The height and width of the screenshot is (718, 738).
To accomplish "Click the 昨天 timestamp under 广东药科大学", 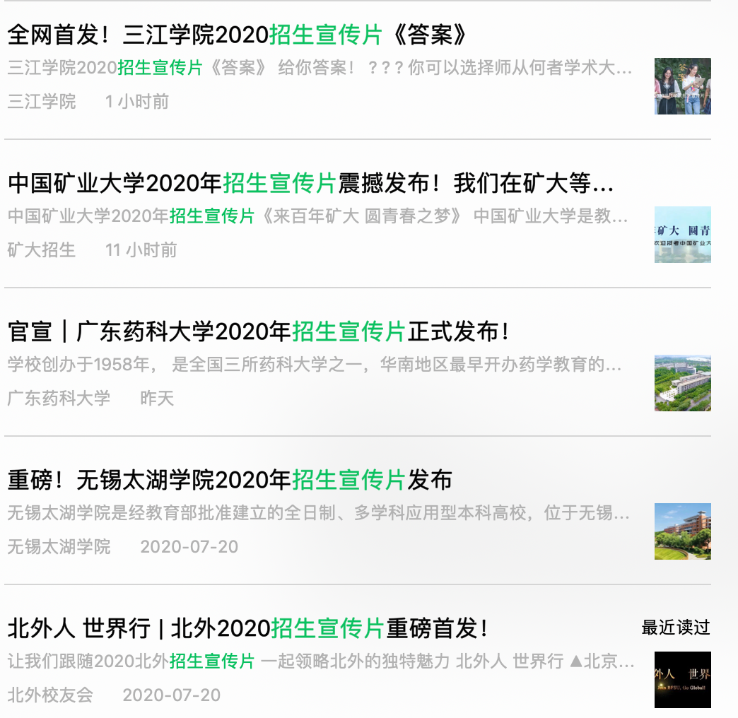I will coord(156,399).
